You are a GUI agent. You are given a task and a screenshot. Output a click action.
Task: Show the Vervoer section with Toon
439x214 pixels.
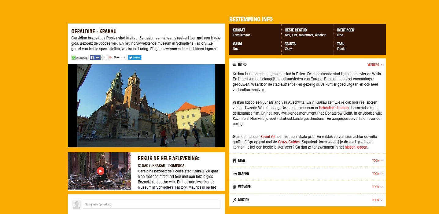coord(377,187)
